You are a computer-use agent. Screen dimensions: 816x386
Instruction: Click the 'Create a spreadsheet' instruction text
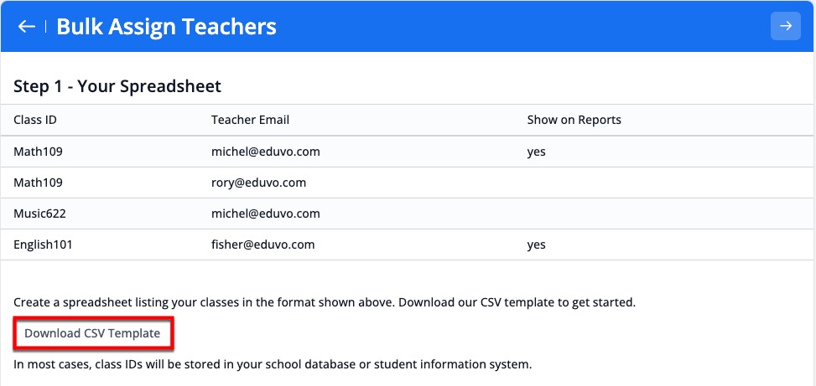tap(330, 301)
